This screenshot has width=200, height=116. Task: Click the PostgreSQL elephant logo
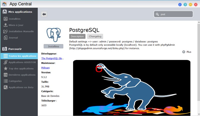[54, 35]
